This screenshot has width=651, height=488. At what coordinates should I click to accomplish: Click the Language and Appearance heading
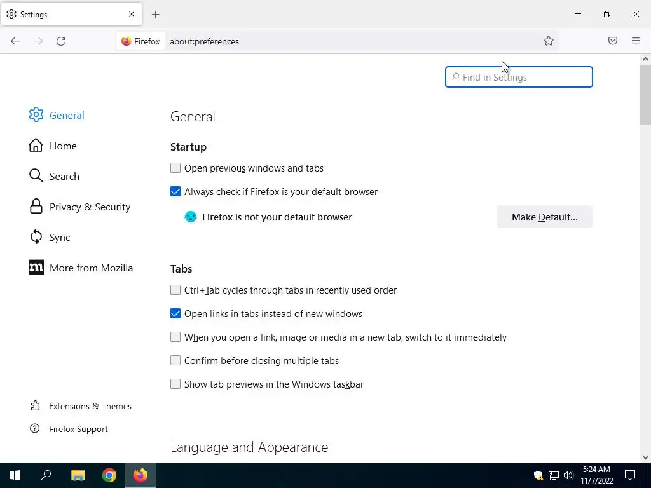point(249,447)
